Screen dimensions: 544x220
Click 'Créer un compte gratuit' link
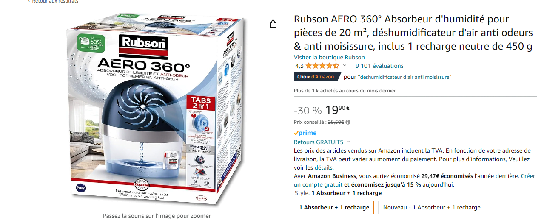[x=407, y=180]
